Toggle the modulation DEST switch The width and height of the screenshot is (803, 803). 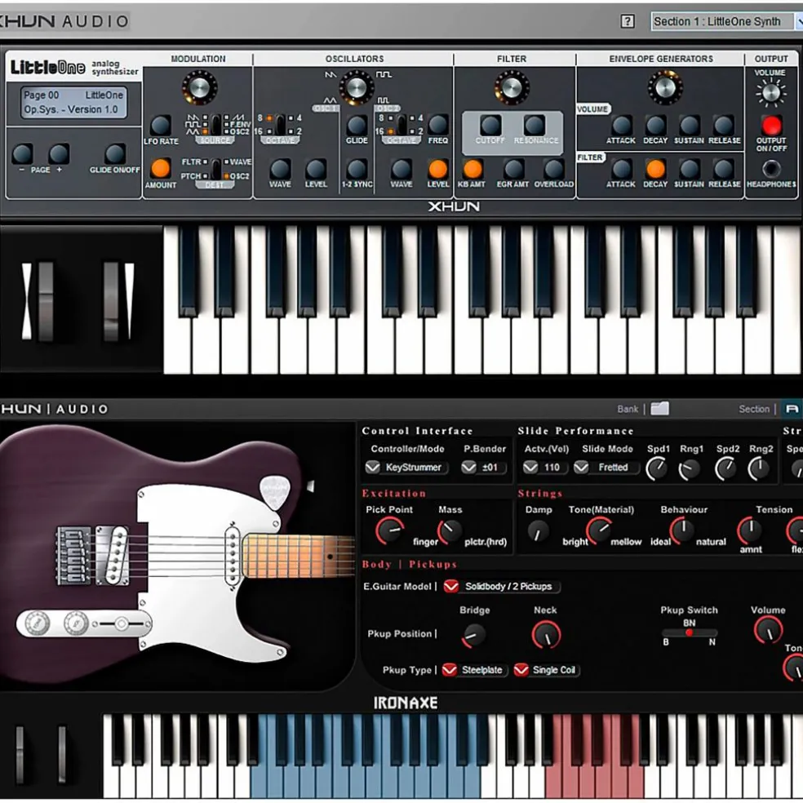[x=216, y=169]
